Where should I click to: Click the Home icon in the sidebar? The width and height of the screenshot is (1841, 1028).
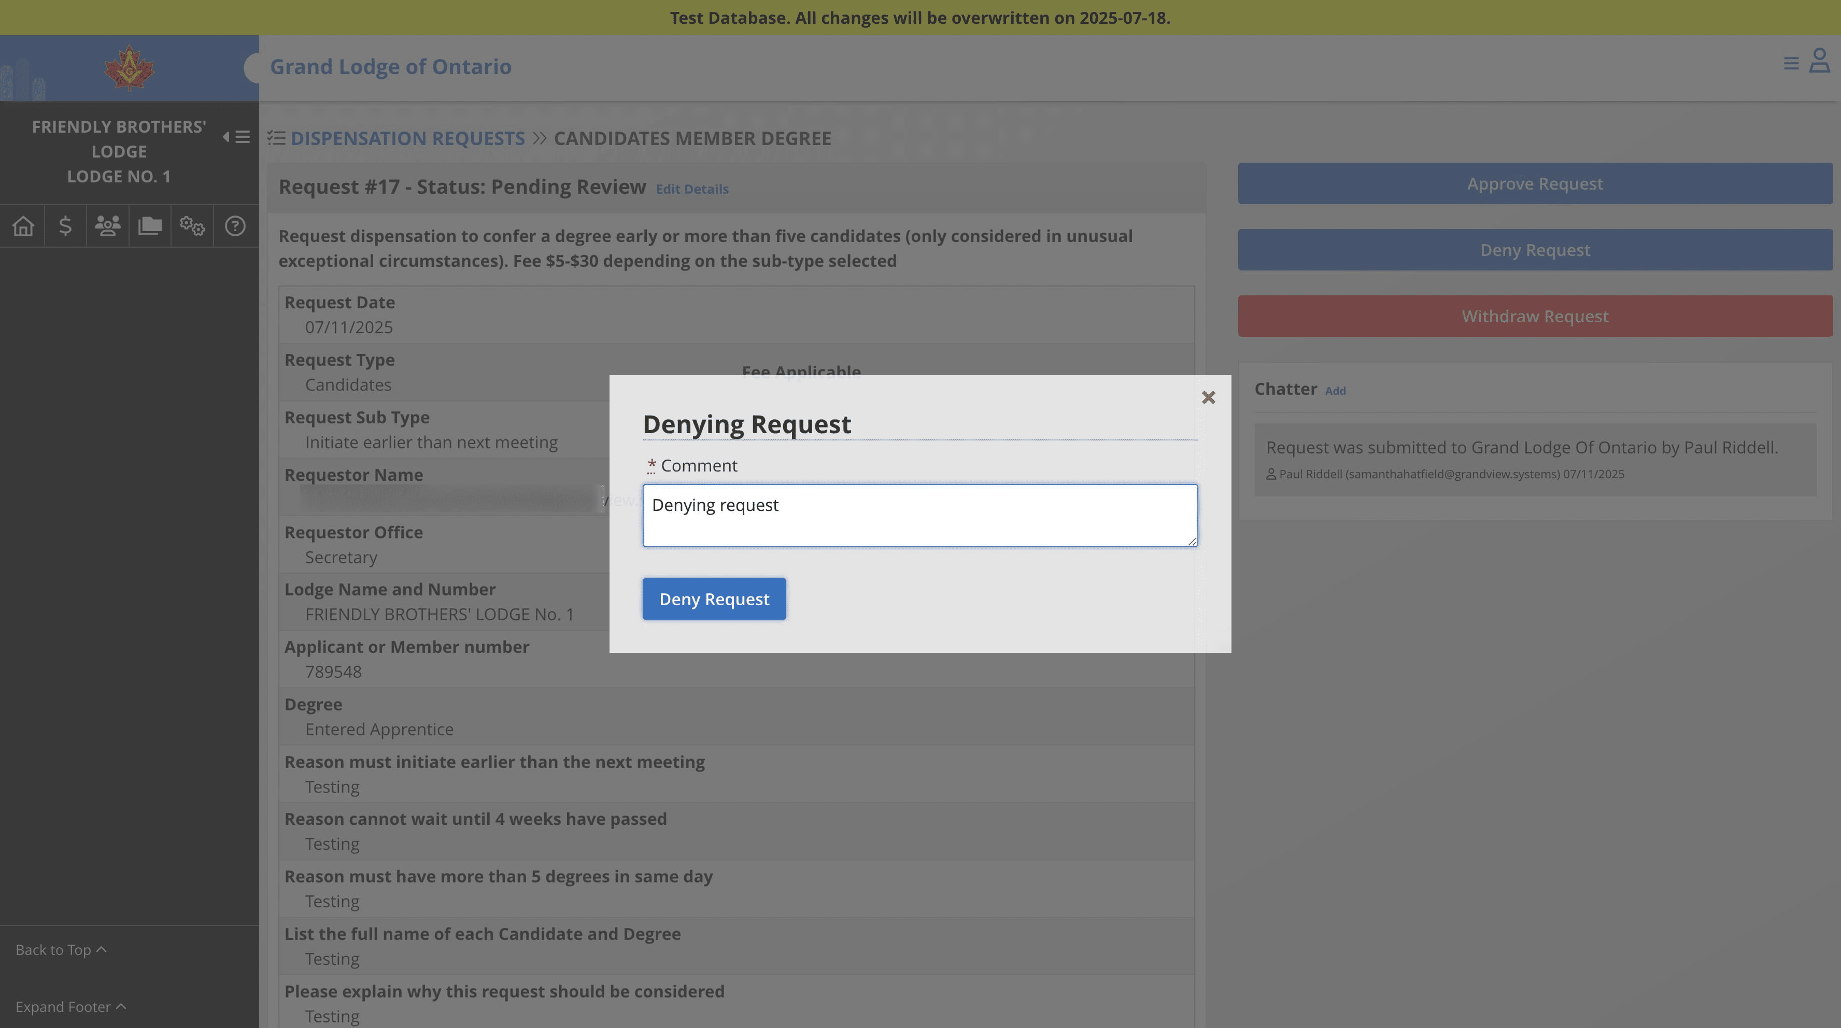click(x=23, y=226)
